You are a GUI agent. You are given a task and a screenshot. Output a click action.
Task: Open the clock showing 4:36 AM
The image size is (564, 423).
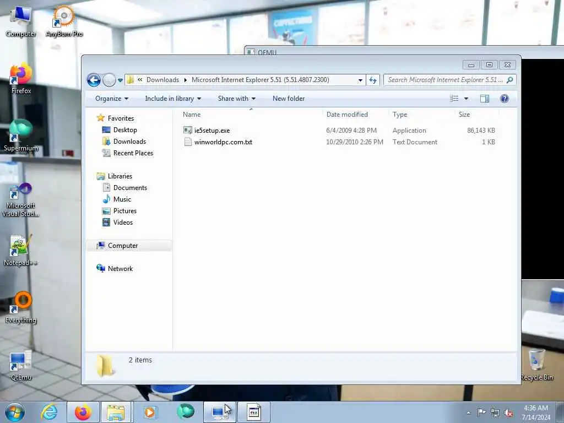click(536, 413)
